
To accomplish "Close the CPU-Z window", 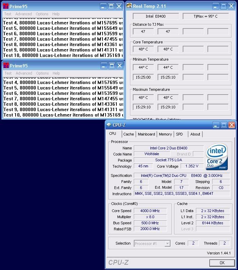I will click(232, 125).
